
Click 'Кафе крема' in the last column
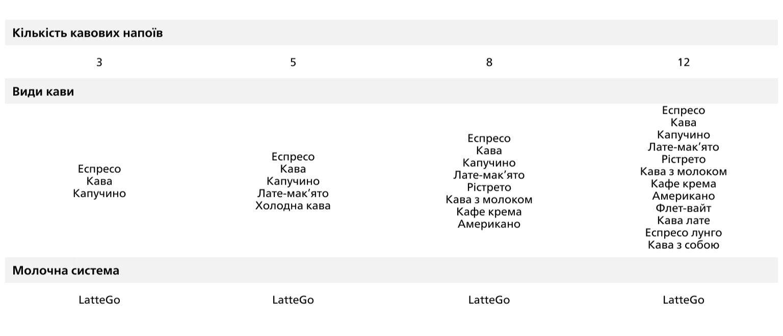pyautogui.click(x=684, y=184)
